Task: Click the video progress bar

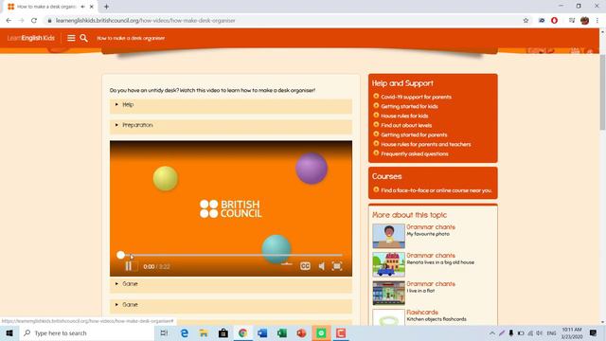Action: point(231,255)
